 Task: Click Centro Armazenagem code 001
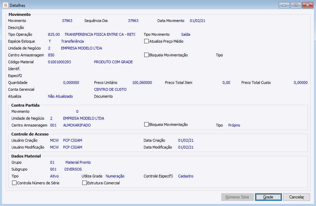[x=53, y=125]
